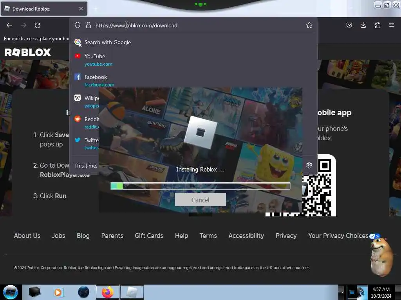This screenshot has height=300, width=401.
Task: Click the privacy choices toggle icon
Action: 375,236
